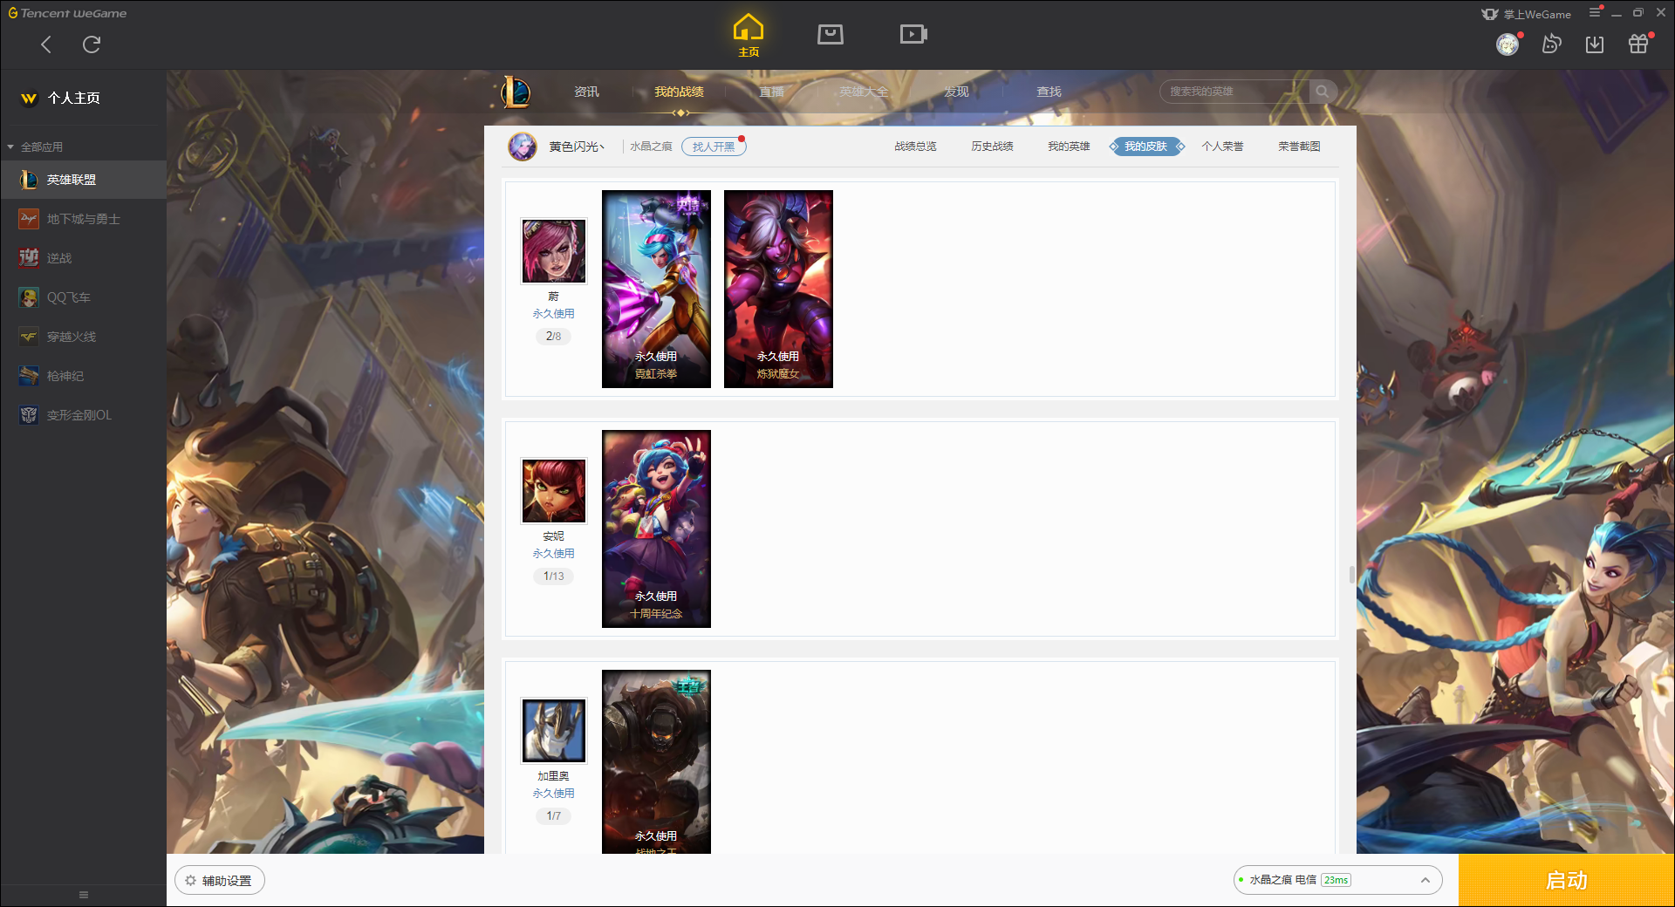Go back with the back arrow
Image resolution: width=1675 pixels, height=907 pixels.
pyautogui.click(x=46, y=44)
